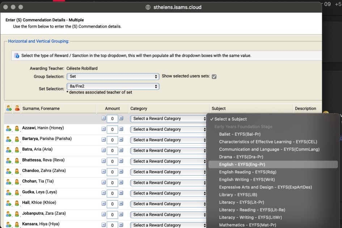
Task: Click the globe icon in the title bar
Action: tap(148, 7)
